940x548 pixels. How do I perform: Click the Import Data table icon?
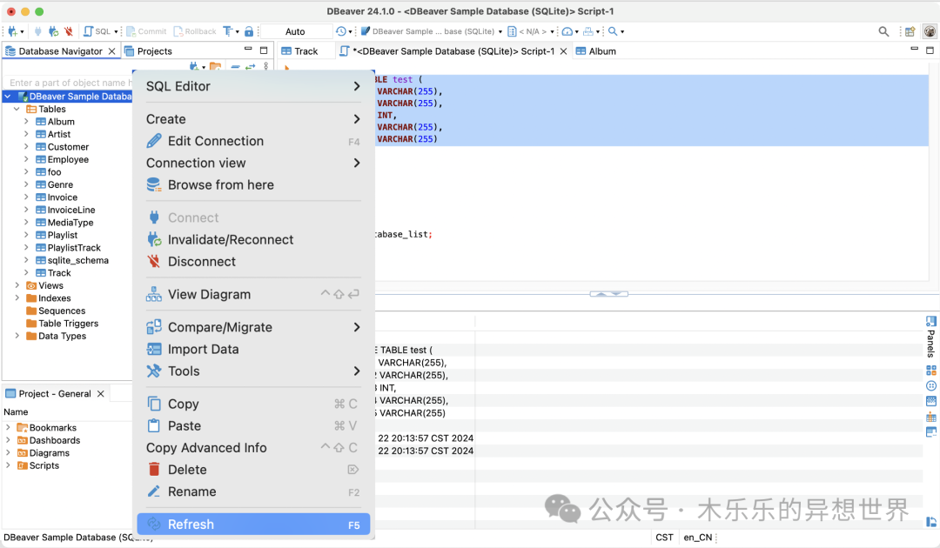click(x=154, y=349)
